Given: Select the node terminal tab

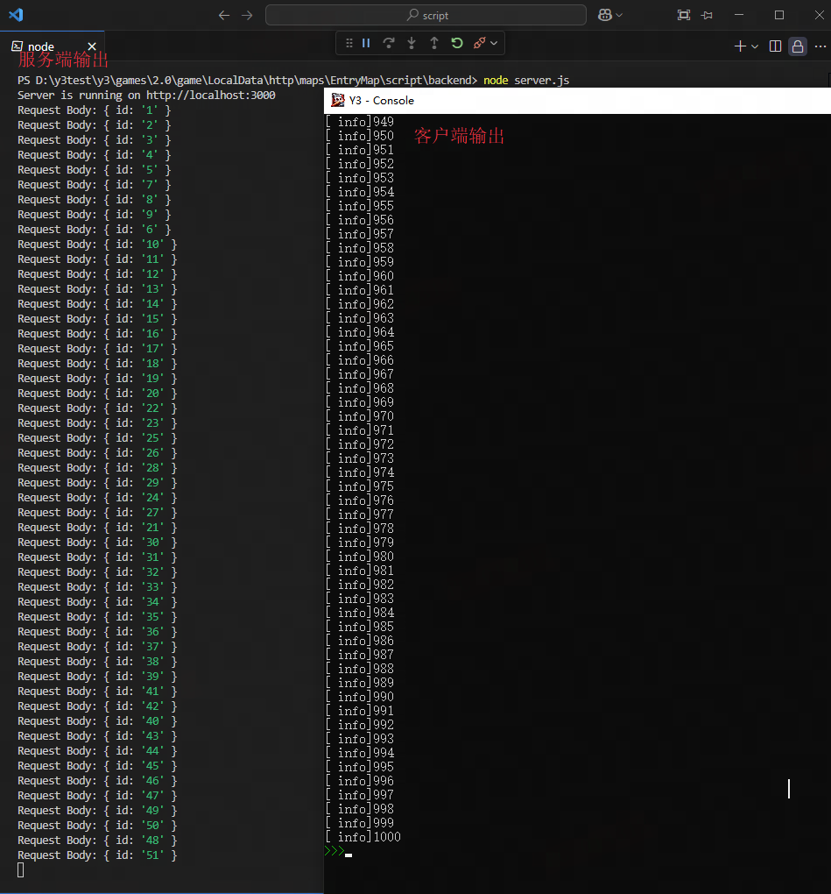Looking at the screenshot, I should click(x=40, y=46).
